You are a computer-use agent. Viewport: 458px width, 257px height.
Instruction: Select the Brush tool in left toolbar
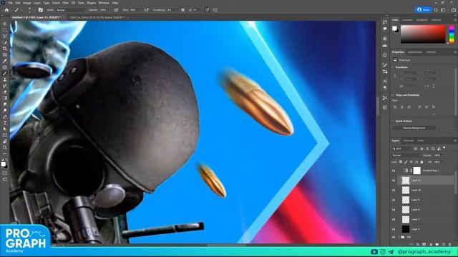click(5, 74)
